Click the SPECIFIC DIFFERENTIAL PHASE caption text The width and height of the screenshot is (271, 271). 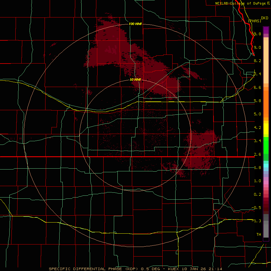pyautogui.click(x=86, y=269)
